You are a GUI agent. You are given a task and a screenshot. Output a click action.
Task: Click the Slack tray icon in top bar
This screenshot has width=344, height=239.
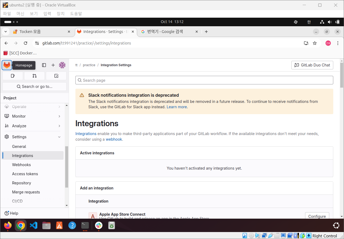tap(296, 22)
